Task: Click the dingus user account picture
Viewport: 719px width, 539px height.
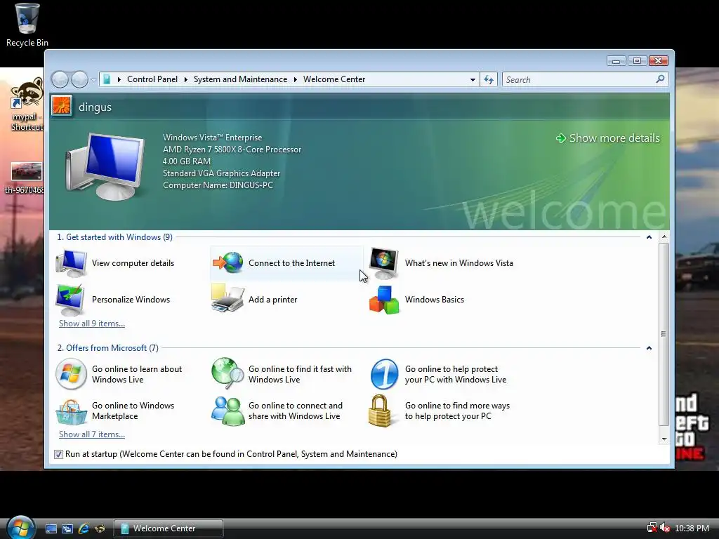Action: coord(62,106)
